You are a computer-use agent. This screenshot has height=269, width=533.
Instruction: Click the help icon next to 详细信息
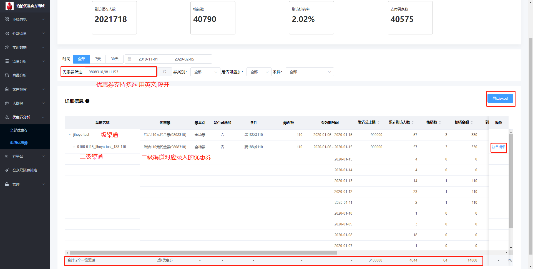[x=87, y=101]
